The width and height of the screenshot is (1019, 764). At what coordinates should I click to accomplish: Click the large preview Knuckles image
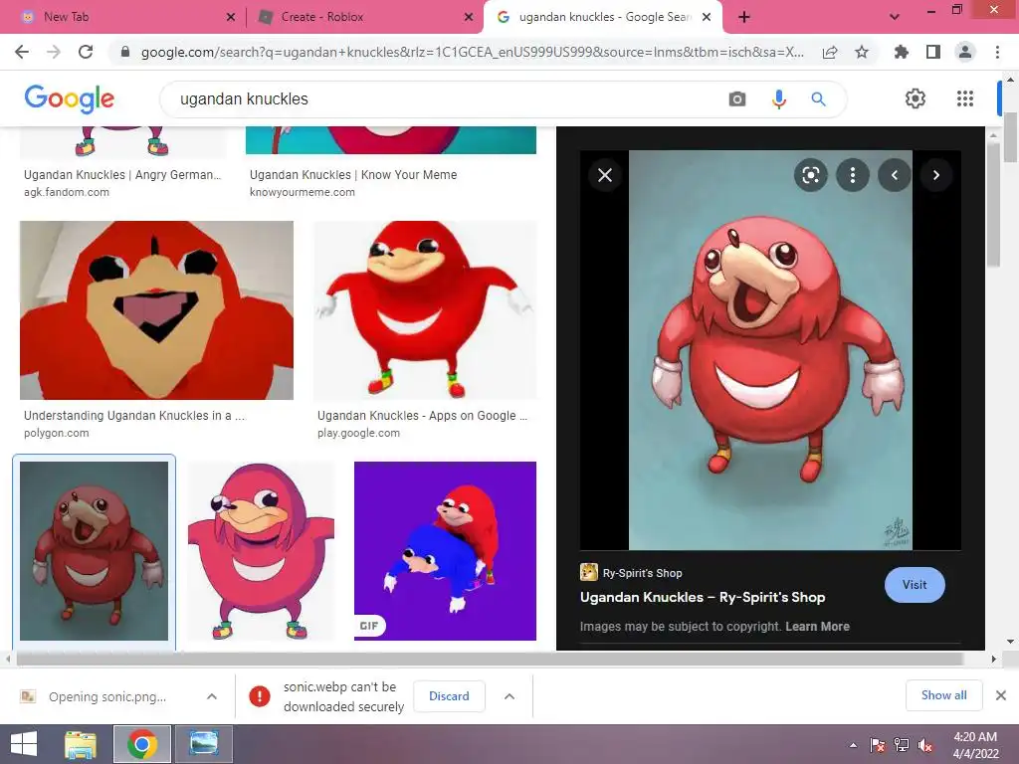point(771,350)
